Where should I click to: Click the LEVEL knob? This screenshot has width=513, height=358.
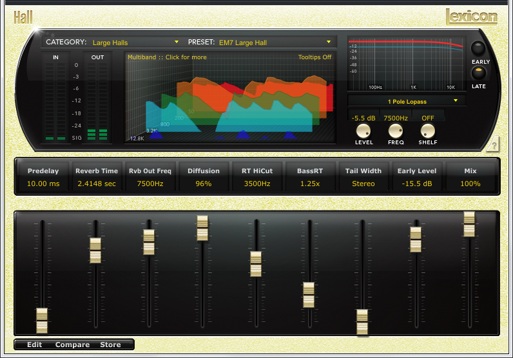coord(363,131)
